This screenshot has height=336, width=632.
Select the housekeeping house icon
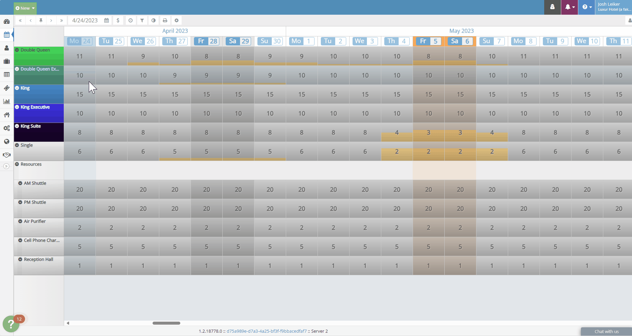7,115
